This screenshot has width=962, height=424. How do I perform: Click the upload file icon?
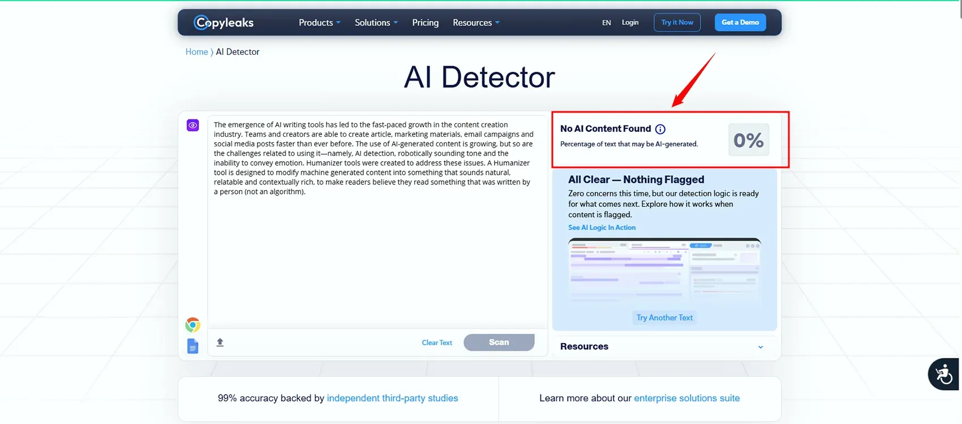tap(220, 343)
